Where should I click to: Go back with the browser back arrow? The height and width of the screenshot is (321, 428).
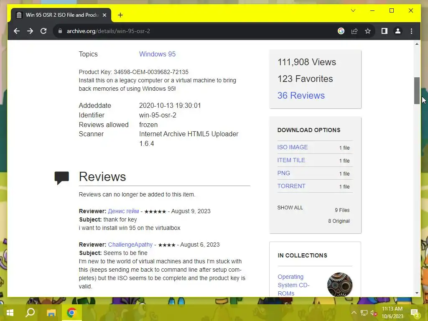tap(17, 31)
